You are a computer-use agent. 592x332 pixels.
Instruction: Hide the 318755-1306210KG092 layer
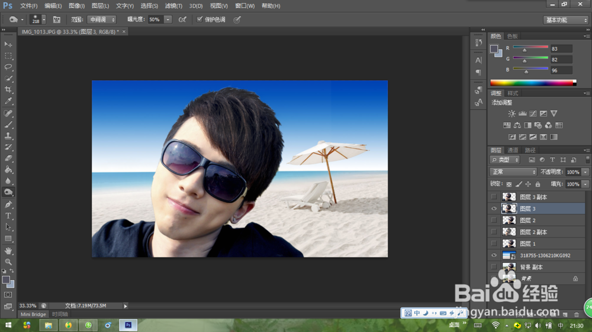(494, 255)
